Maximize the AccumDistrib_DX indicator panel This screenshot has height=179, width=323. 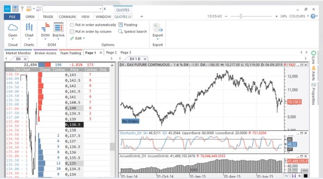302,156
